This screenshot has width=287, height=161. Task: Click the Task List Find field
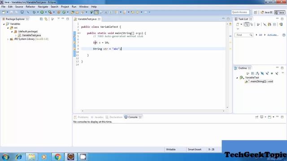pyautogui.click(x=244, y=35)
